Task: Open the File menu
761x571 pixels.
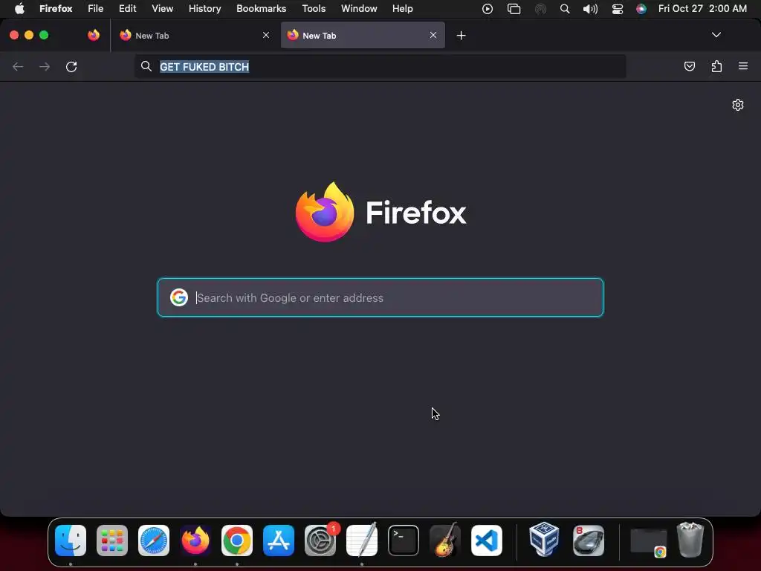Action: click(x=96, y=9)
